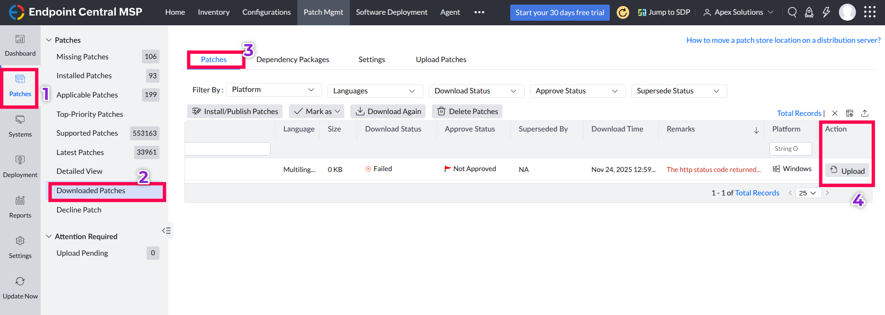Switch to Dependency Packages tab
Screen dimensions: 885x315
tap(293, 60)
